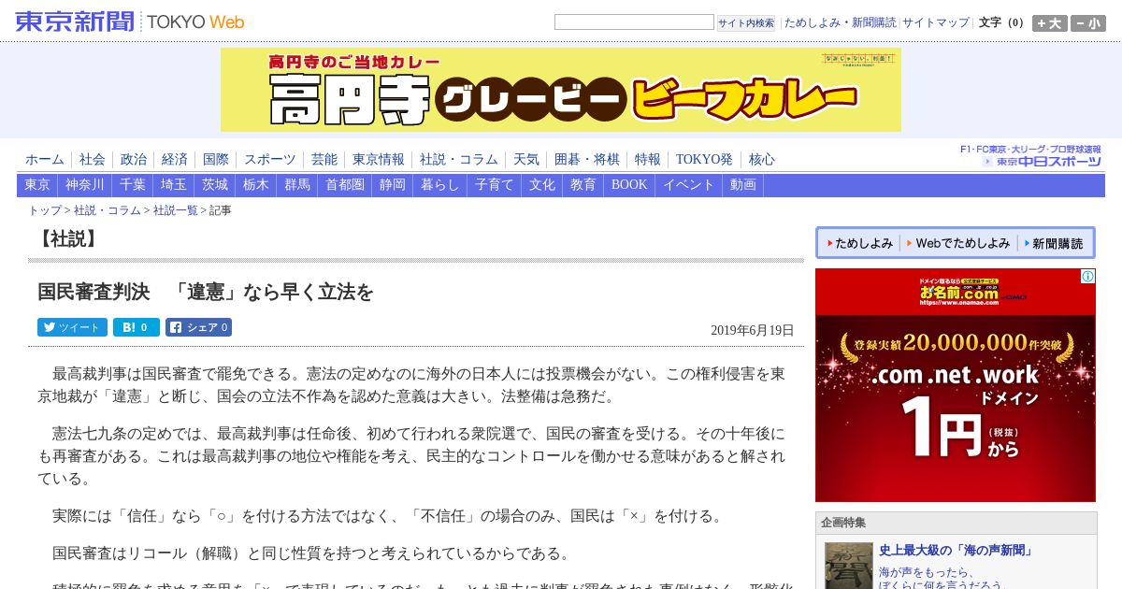
Task: Click the headline 国民審査判決 「違憲」なら早く立法を
Action: click(x=206, y=293)
